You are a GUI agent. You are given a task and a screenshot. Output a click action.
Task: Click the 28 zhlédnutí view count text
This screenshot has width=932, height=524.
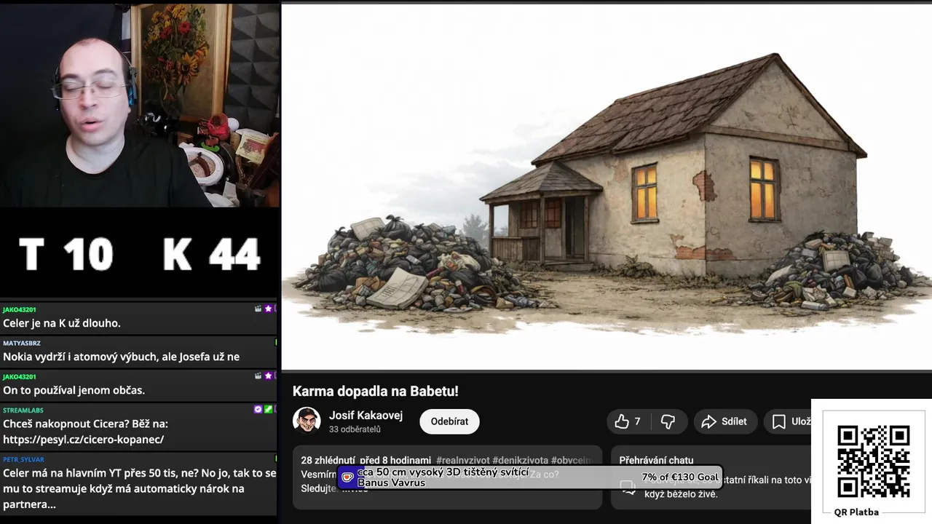click(x=328, y=461)
